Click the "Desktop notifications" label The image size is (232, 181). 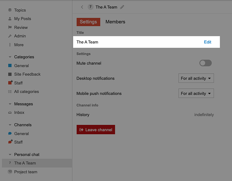[95, 78]
